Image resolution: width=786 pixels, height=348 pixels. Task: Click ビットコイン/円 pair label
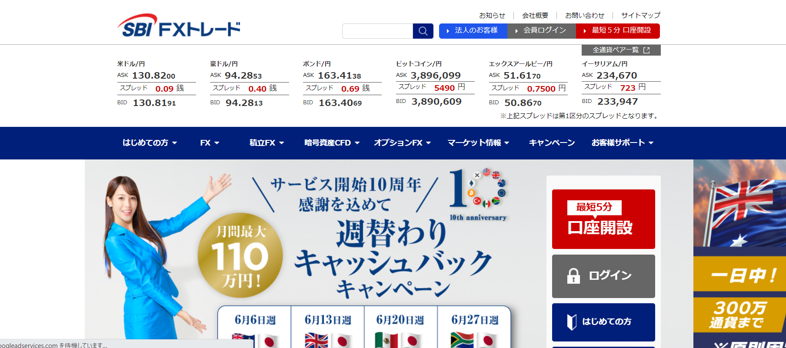(419, 64)
